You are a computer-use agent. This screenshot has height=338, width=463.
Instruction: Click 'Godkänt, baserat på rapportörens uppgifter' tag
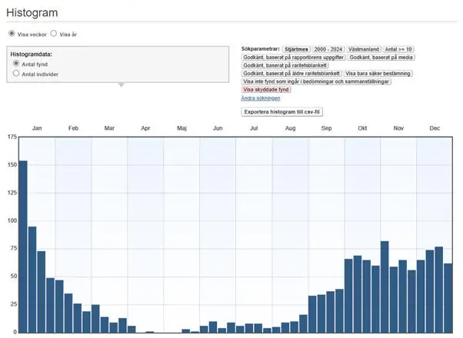click(x=292, y=57)
